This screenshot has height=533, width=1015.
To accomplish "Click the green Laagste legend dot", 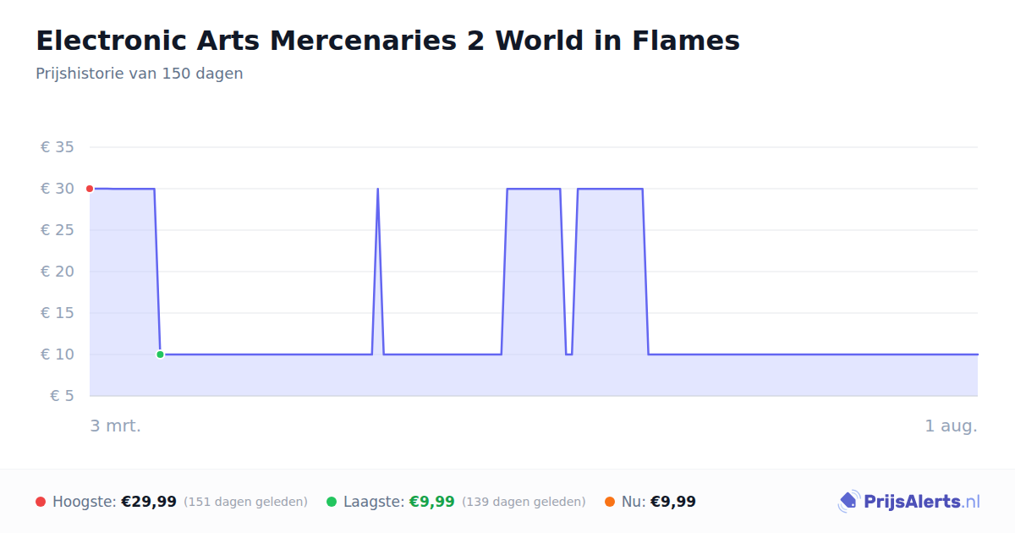I will 332,502.
